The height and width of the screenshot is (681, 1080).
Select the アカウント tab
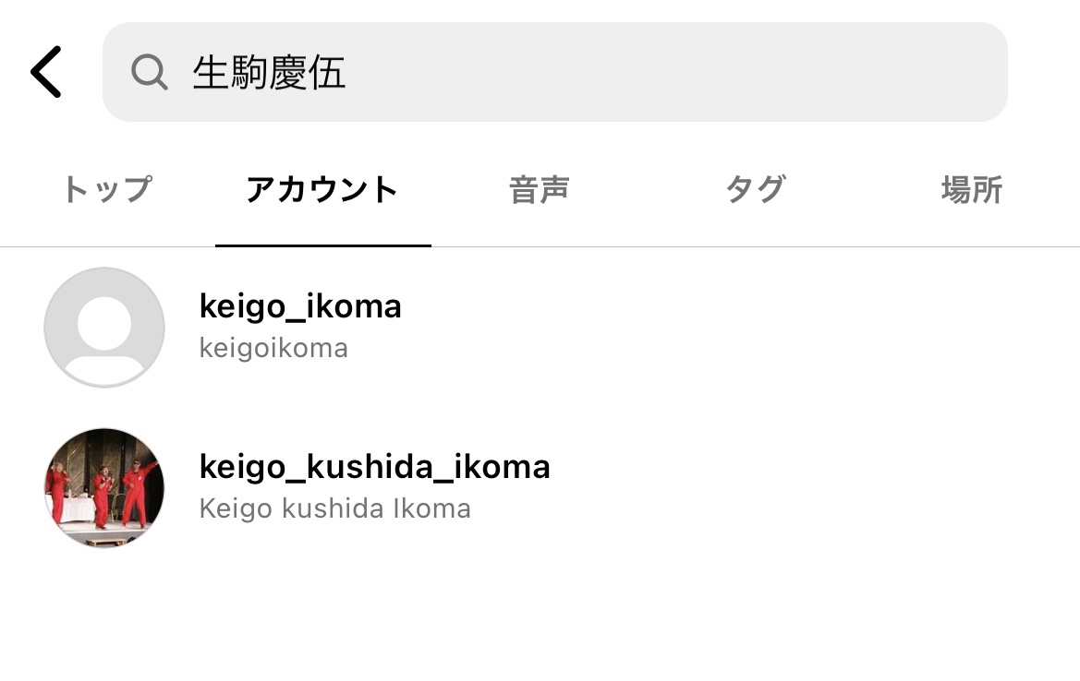pos(322,189)
